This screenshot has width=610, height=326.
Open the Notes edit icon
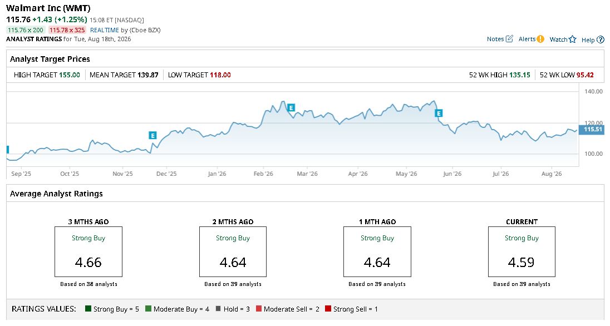[x=509, y=39]
